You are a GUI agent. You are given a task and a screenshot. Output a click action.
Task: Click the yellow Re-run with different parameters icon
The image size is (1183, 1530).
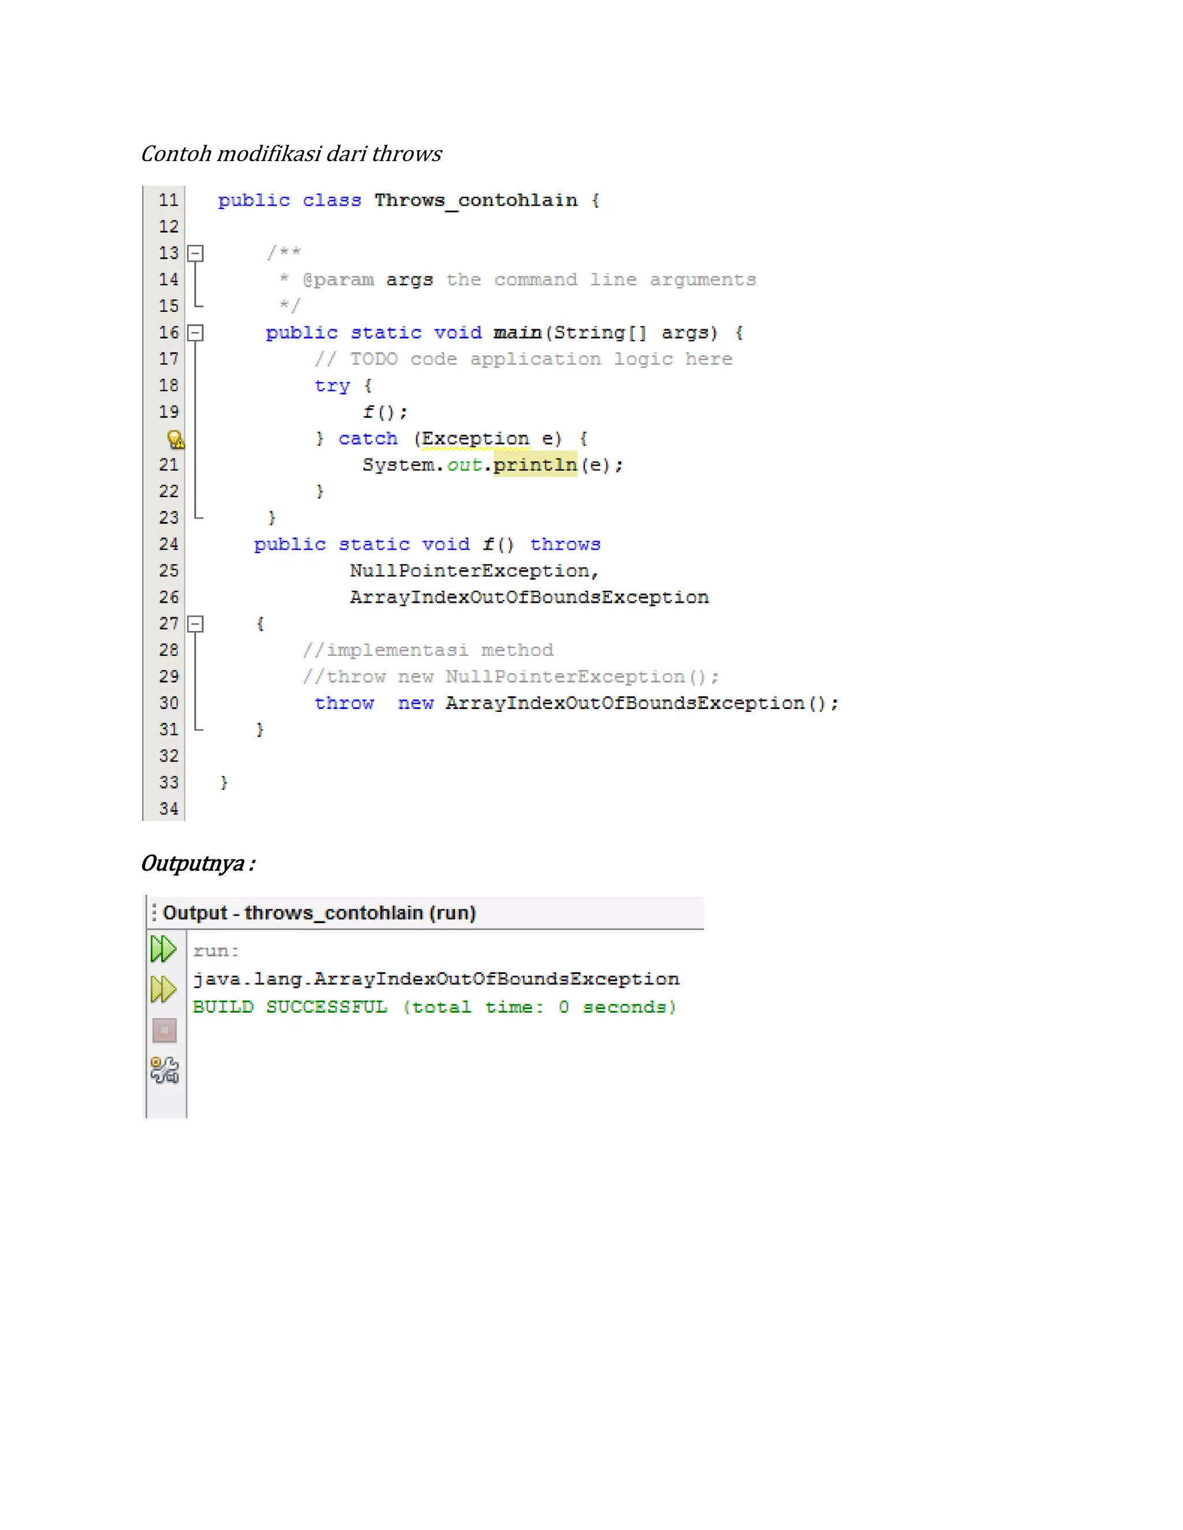point(164,989)
